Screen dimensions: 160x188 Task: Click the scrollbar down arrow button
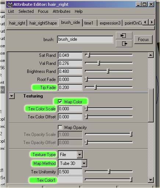tap(151, 180)
